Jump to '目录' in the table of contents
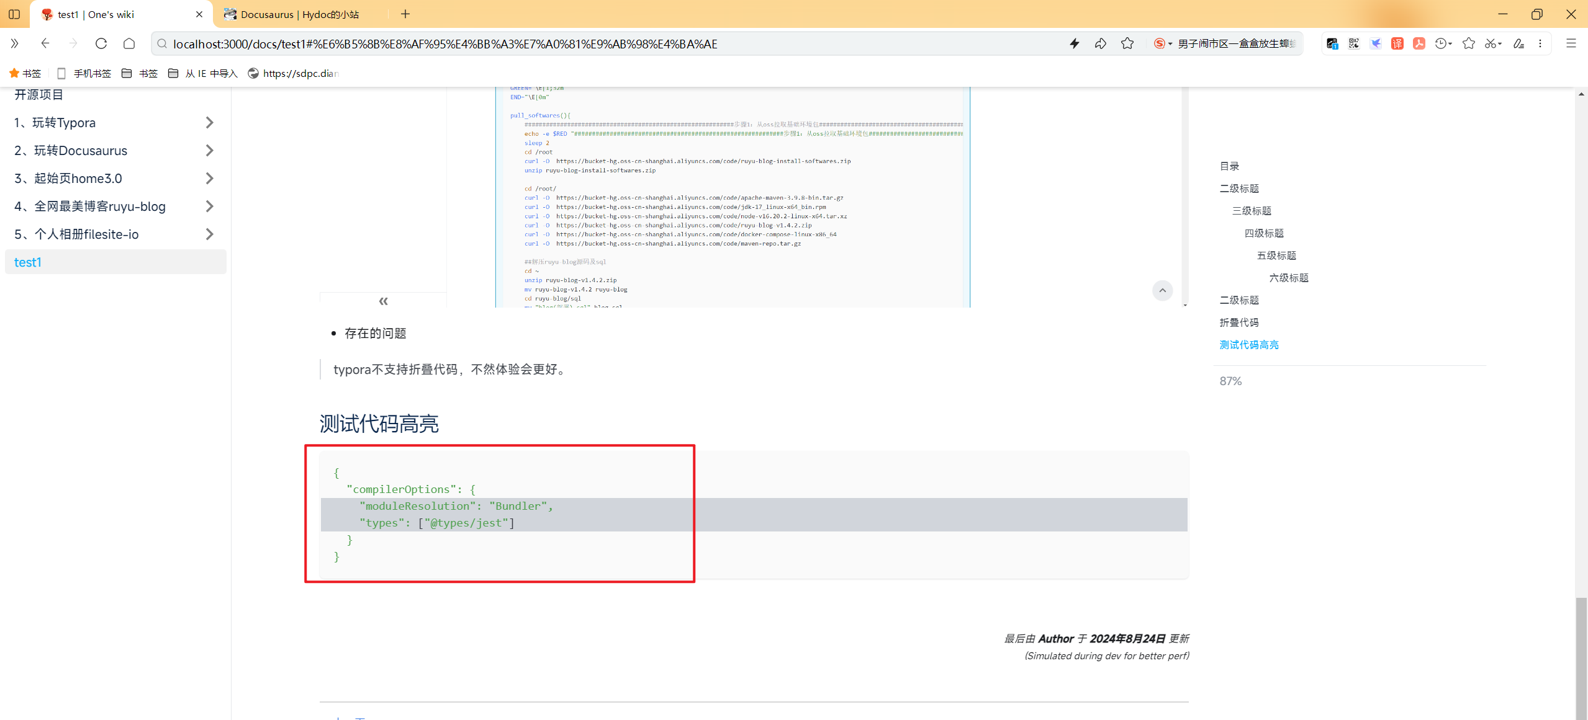 pos(1229,166)
